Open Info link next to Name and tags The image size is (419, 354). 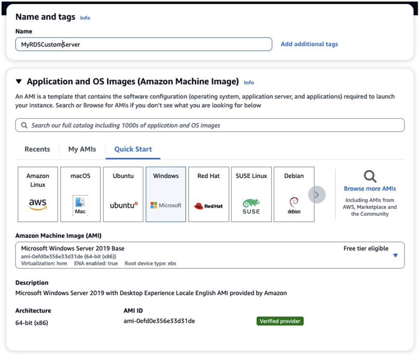point(85,18)
